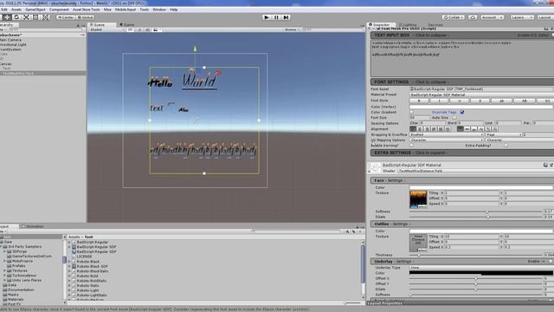This screenshot has width=554, height=312.
Task: Toggle Global orientation button
Action: [85, 17]
